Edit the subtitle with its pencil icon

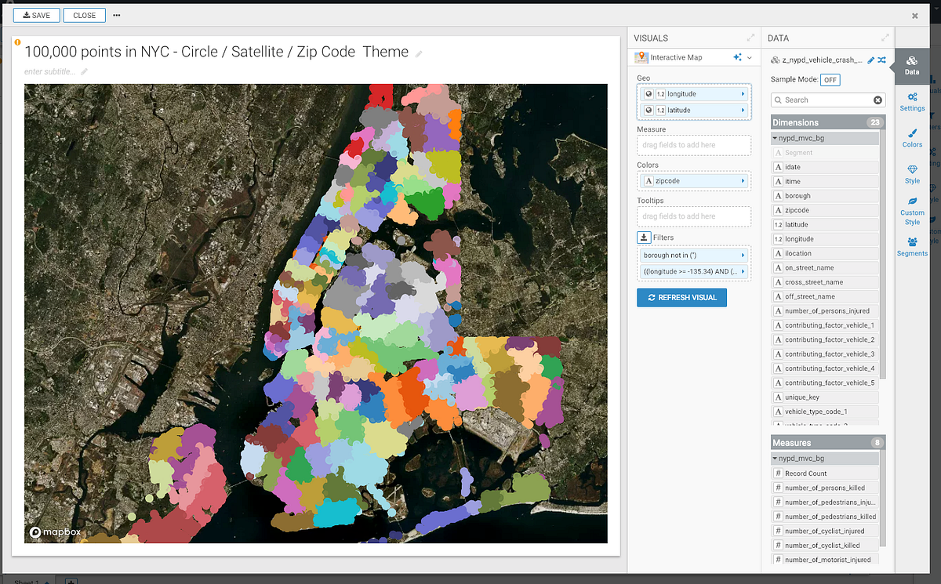tap(84, 71)
